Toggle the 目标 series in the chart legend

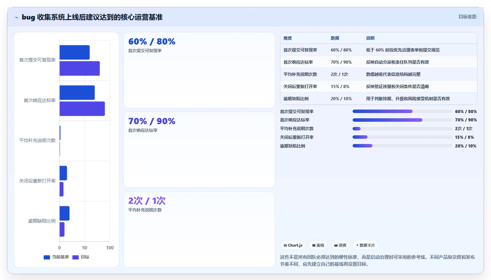coord(81,257)
